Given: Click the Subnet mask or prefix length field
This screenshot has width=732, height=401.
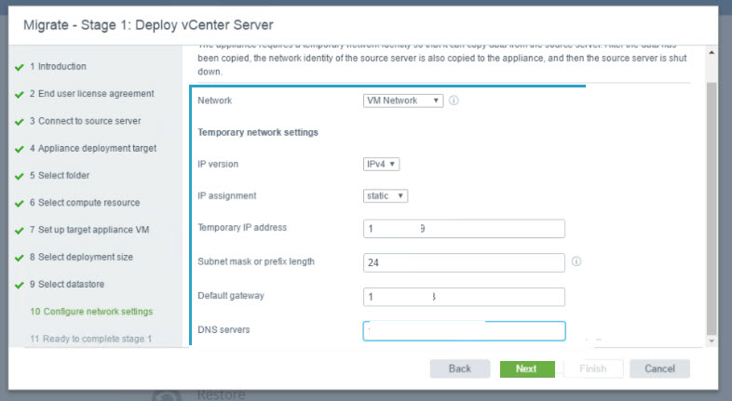Looking at the screenshot, I should click(464, 262).
